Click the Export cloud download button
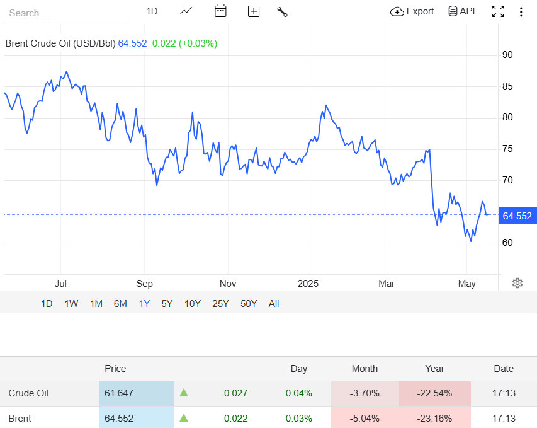The width and height of the screenshot is (537, 428). pos(412,11)
